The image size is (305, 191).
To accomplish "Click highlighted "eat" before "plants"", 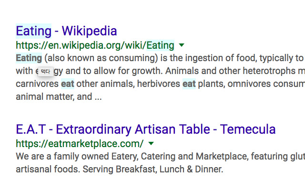I will tap(189, 84).
